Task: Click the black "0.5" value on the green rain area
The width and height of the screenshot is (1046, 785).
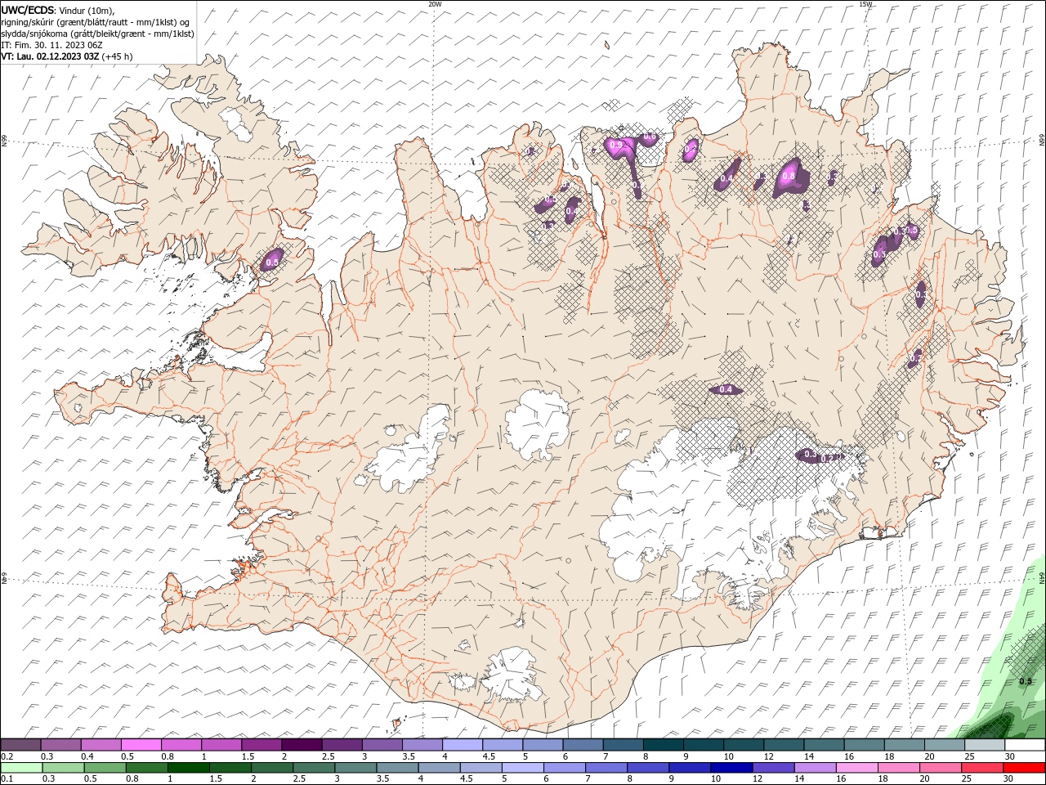Action: coord(1026,681)
